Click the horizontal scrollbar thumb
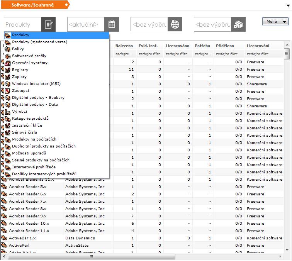The image size is (292, 261). (x=92, y=256)
